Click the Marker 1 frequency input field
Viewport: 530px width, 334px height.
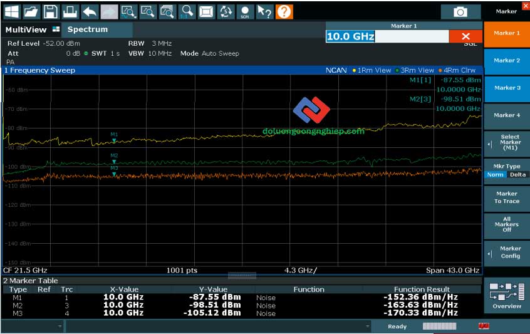387,36
